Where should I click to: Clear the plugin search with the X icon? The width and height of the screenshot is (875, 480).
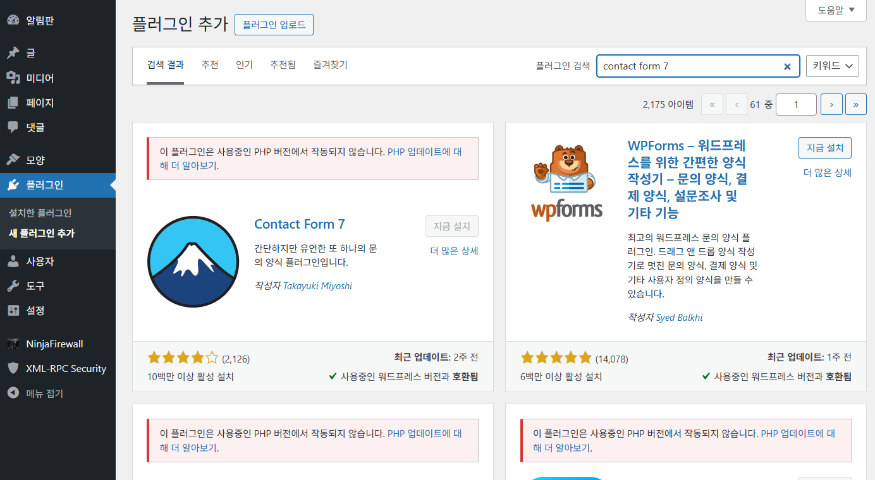[787, 66]
